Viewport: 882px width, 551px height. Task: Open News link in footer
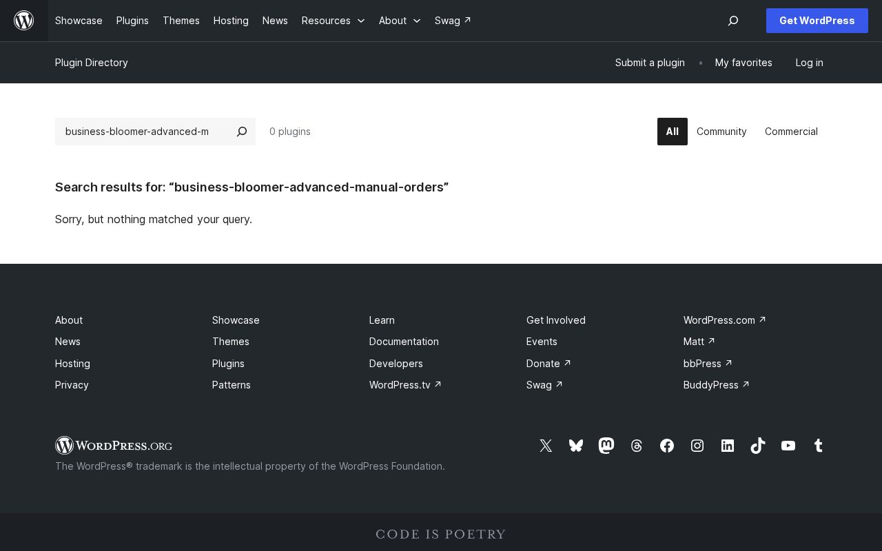[68, 342]
